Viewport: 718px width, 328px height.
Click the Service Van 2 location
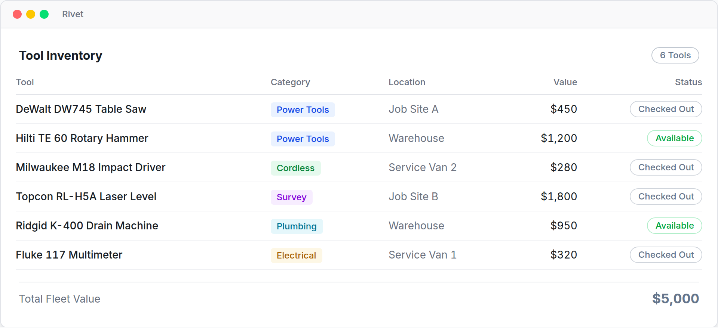pos(423,167)
